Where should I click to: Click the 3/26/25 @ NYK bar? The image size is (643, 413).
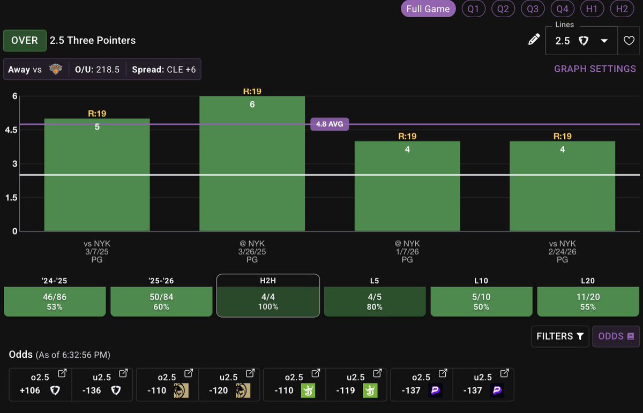(252, 164)
